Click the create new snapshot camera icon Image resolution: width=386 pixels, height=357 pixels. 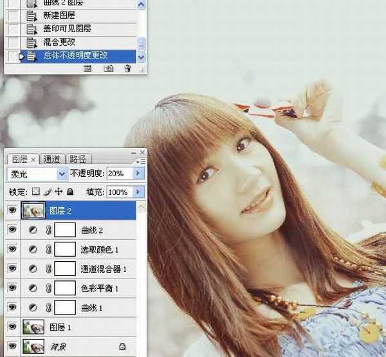[x=108, y=68]
